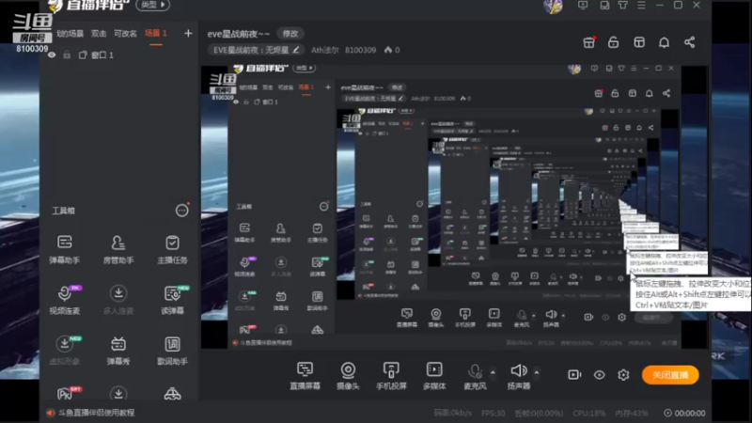The image size is (752, 423).
Task: Toggle the lock icon in header toolbar
Action: click(614, 42)
